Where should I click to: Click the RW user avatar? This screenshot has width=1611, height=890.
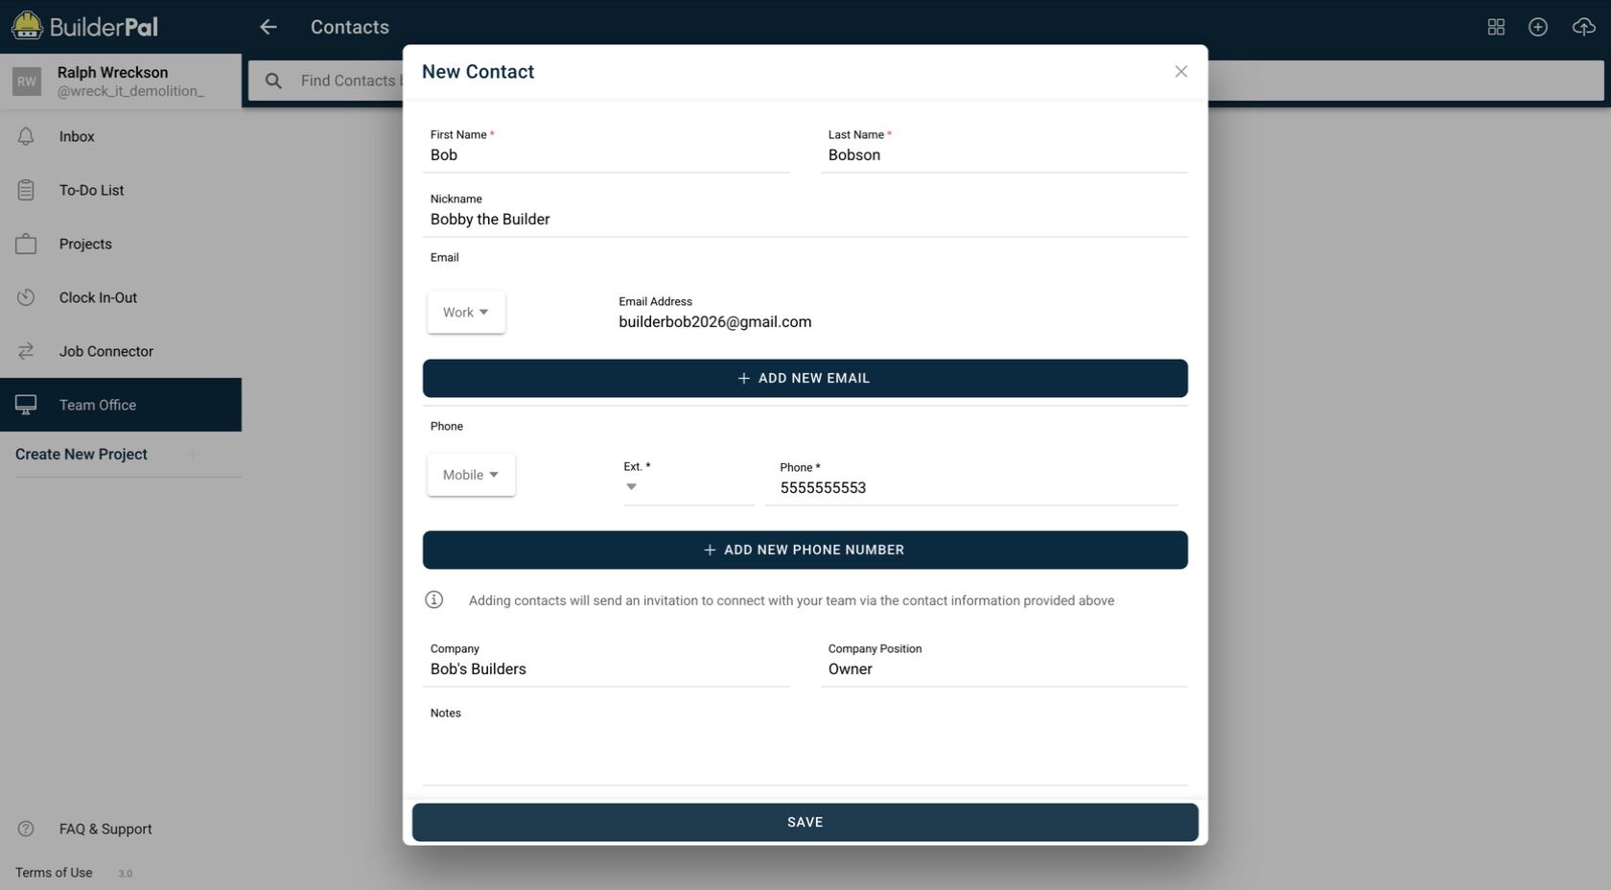(27, 82)
